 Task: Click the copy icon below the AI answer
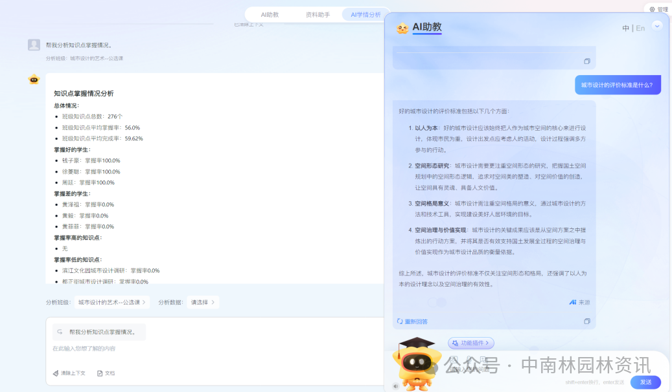click(586, 321)
